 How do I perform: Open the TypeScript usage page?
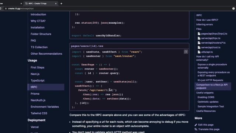pos(38,81)
